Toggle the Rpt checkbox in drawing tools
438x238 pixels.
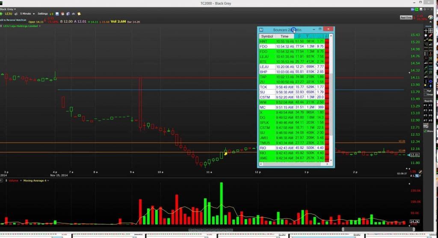click(426, 91)
